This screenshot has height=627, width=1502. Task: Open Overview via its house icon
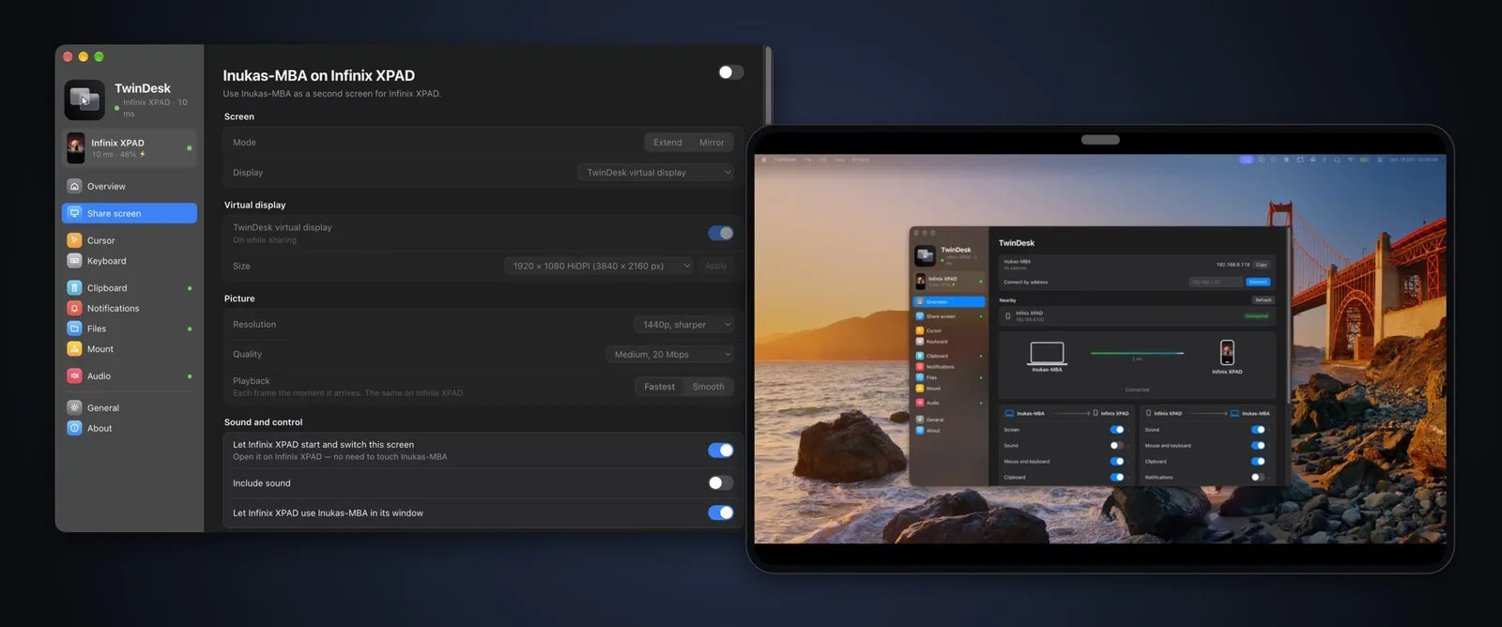point(74,186)
